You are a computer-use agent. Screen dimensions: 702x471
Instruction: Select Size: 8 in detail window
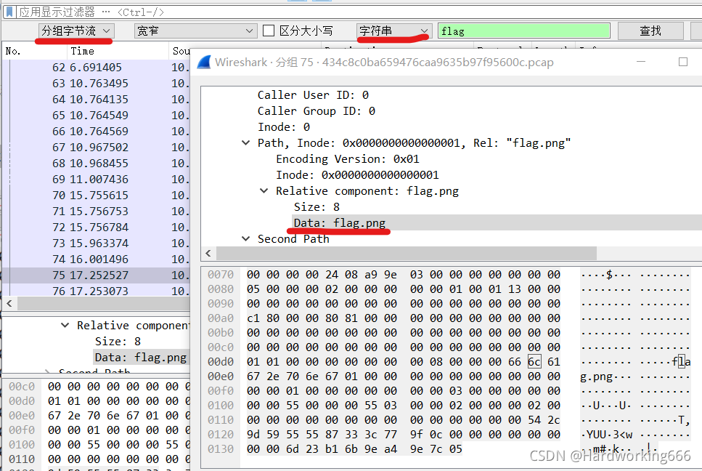point(317,207)
